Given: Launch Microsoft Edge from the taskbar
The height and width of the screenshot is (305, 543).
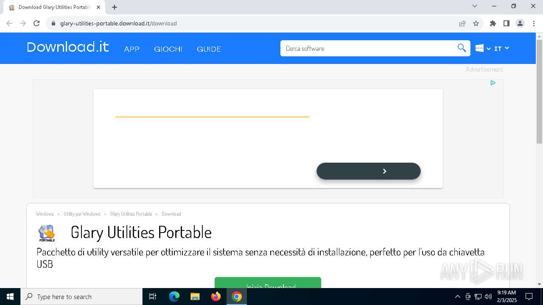Looking at the screenshot, I should pos(174,297).
